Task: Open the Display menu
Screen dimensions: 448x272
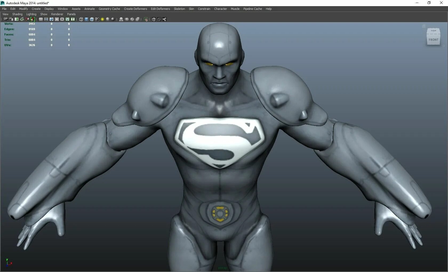Action: point(49,9)
